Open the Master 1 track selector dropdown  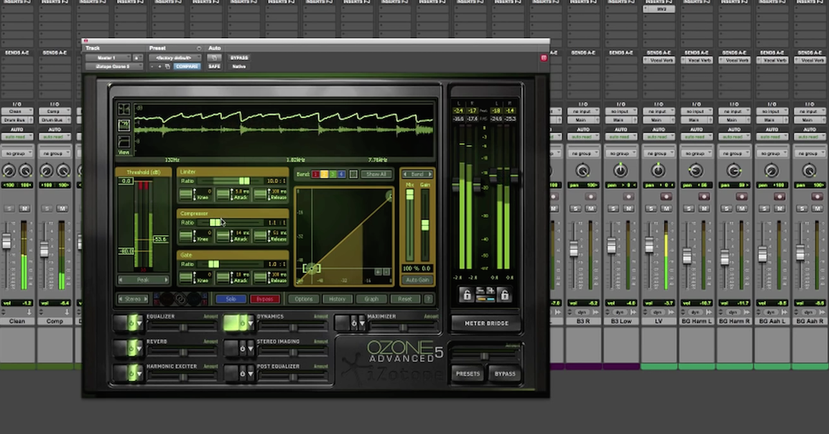coord(108,57)
